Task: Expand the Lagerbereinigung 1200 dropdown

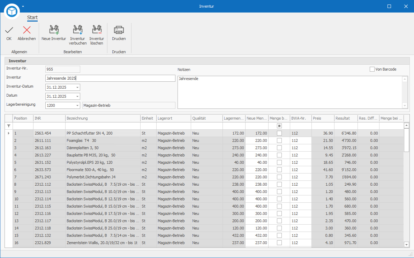Action: (77, 105)
